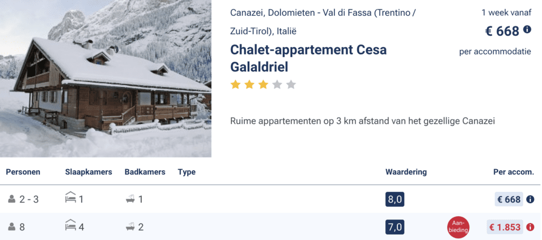Click info icon next to header price € 668

pos(527,30)
